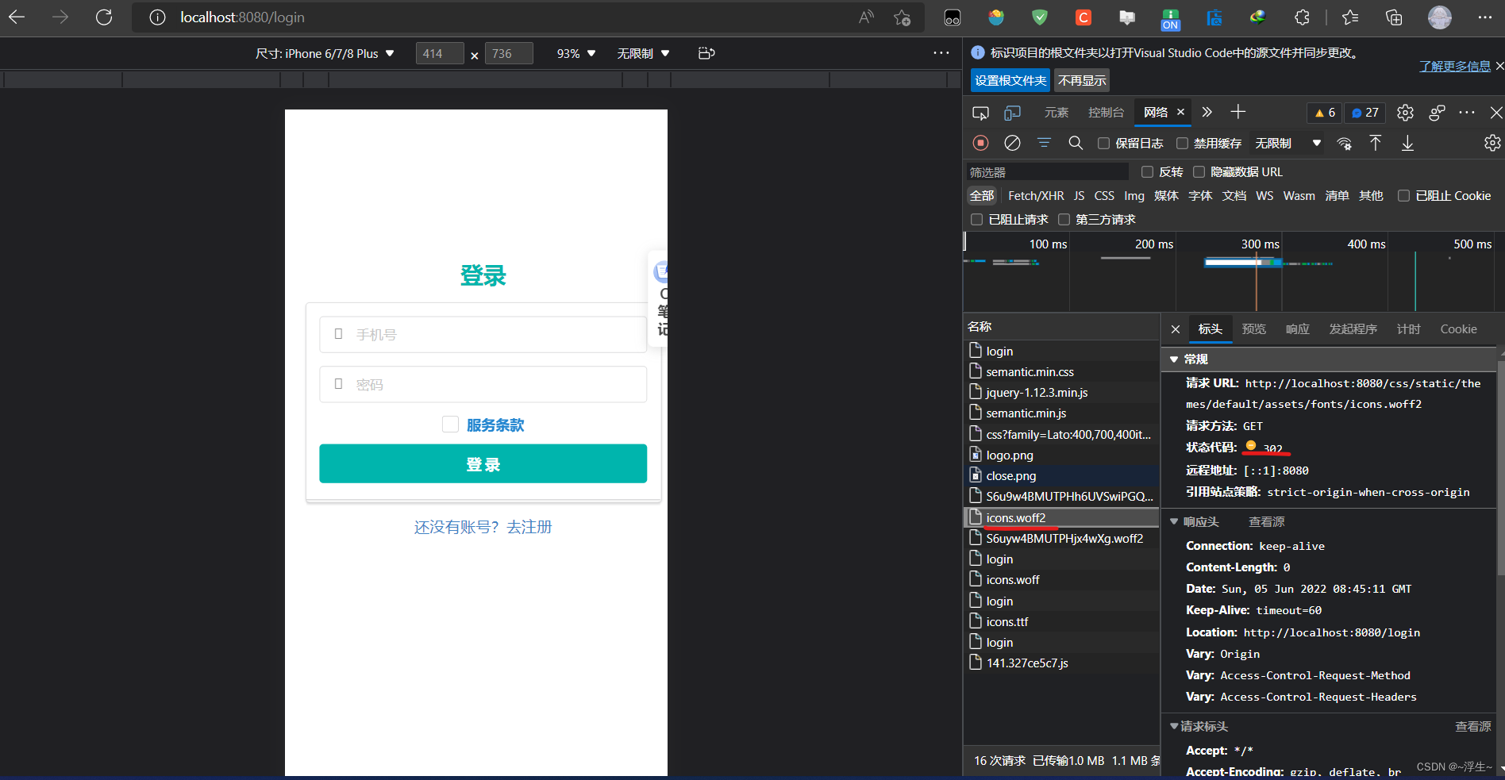Check Hide data URLs (隐藏数据 URL)
Screen dimensions: 1505x780
(1199, 171)
